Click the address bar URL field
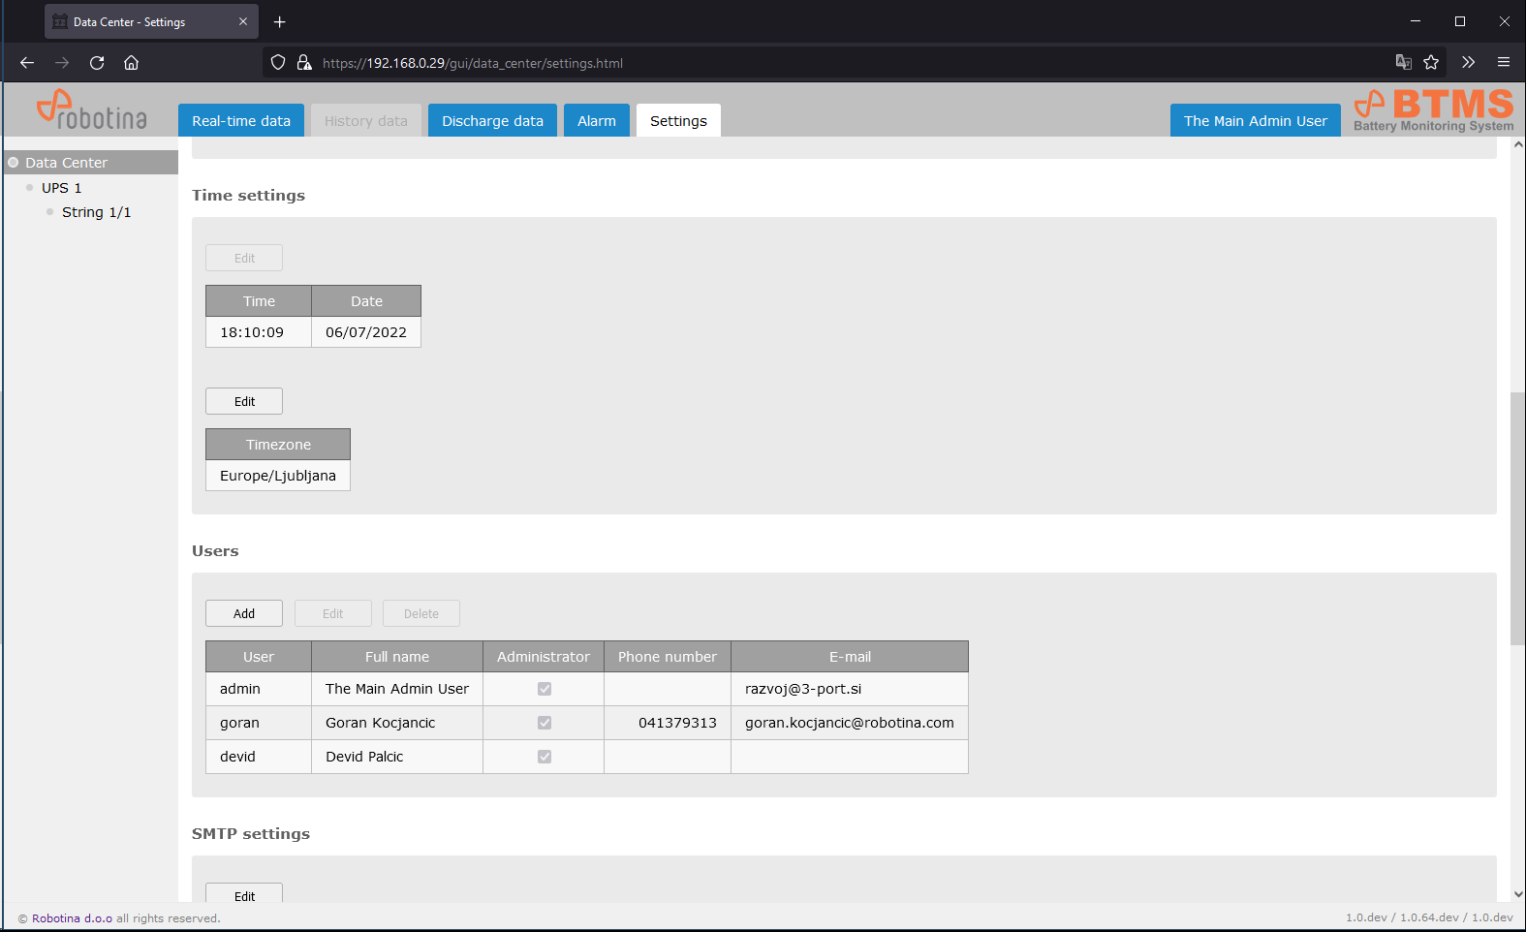Viewport: 1526px width, 932px height. pos(853,63)
